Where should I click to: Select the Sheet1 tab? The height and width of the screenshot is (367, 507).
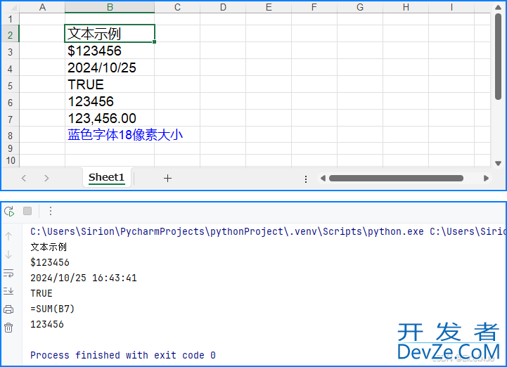106,177
